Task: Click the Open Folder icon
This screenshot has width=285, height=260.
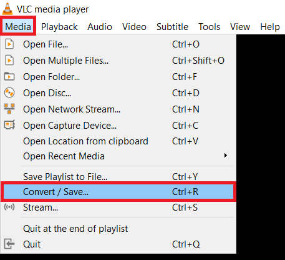Action: (9, 76)
